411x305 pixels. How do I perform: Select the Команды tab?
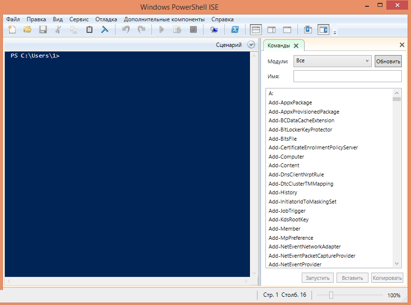279,45
